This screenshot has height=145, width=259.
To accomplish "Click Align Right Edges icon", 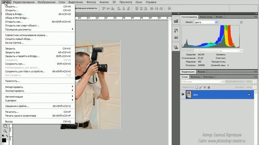I will coord(128,8).
